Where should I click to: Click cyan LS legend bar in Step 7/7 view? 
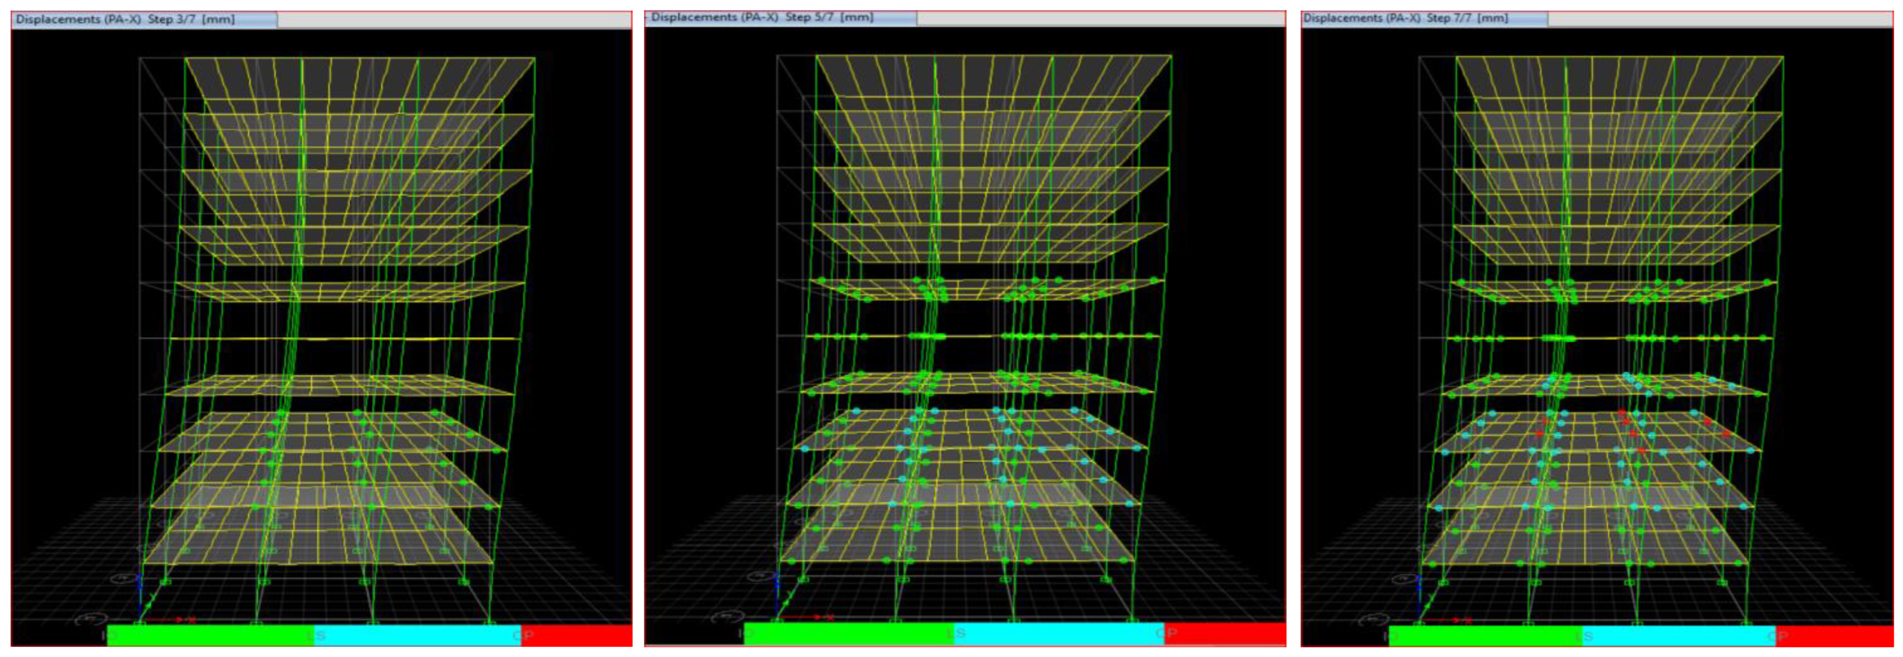(x=1678, y=635)
